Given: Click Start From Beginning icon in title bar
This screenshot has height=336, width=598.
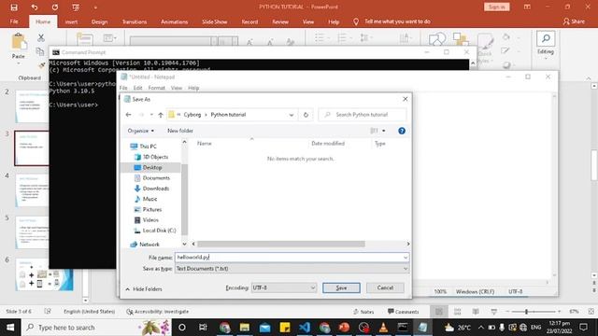Looking at the screenshot, I should pos(76,7).
